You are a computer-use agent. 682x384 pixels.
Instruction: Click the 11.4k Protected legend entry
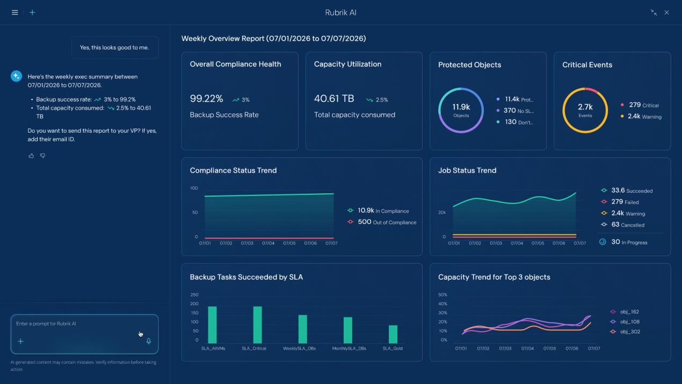pos(515,99)
